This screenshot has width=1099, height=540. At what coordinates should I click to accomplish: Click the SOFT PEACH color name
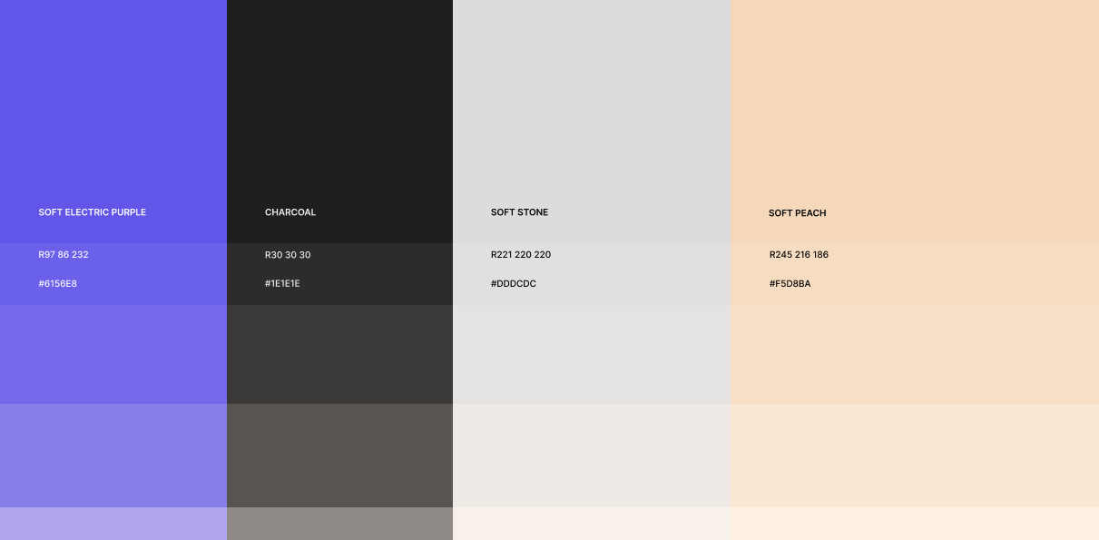(797, 213)
